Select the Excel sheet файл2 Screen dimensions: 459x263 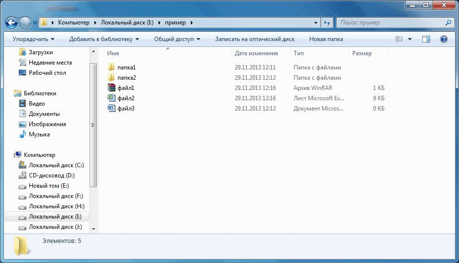click(x=126, y=98)
